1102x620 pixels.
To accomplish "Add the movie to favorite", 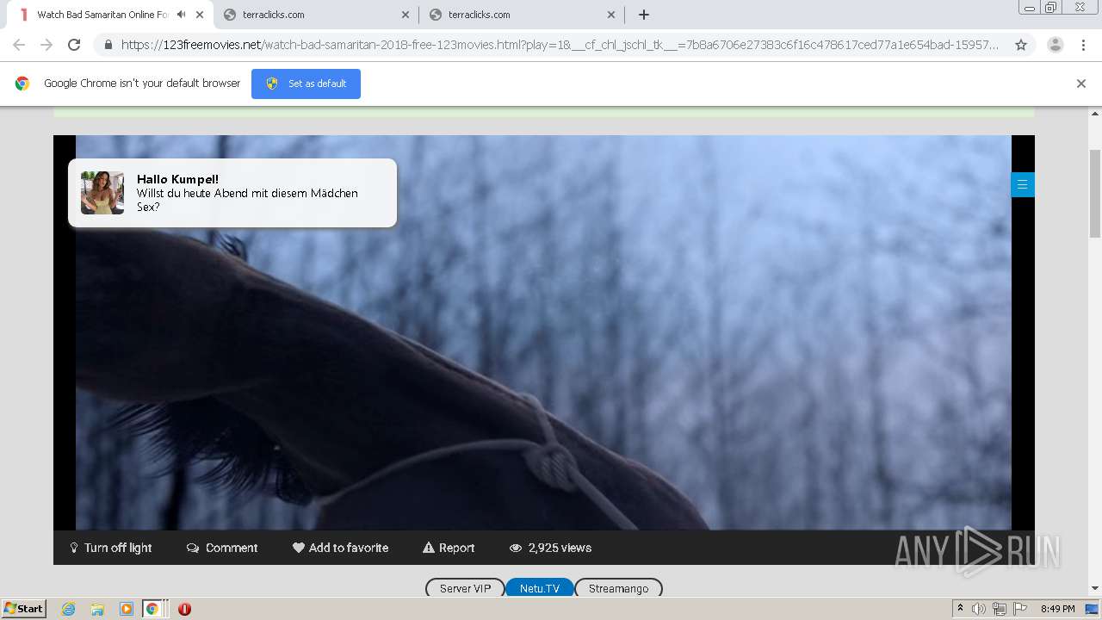I will point(340,548).
